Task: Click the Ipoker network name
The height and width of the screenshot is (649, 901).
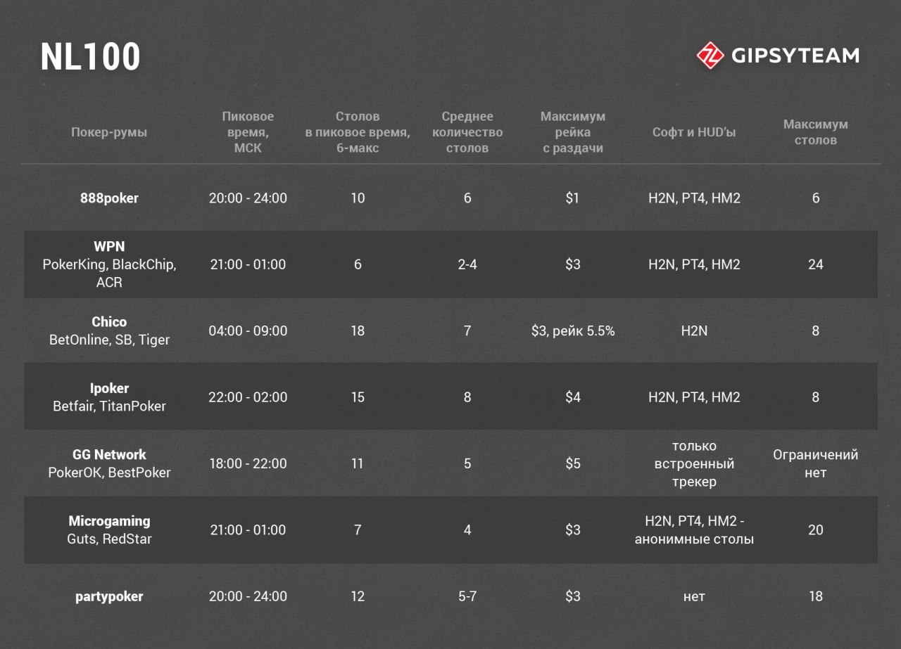Action: click(x=109, y=388)
